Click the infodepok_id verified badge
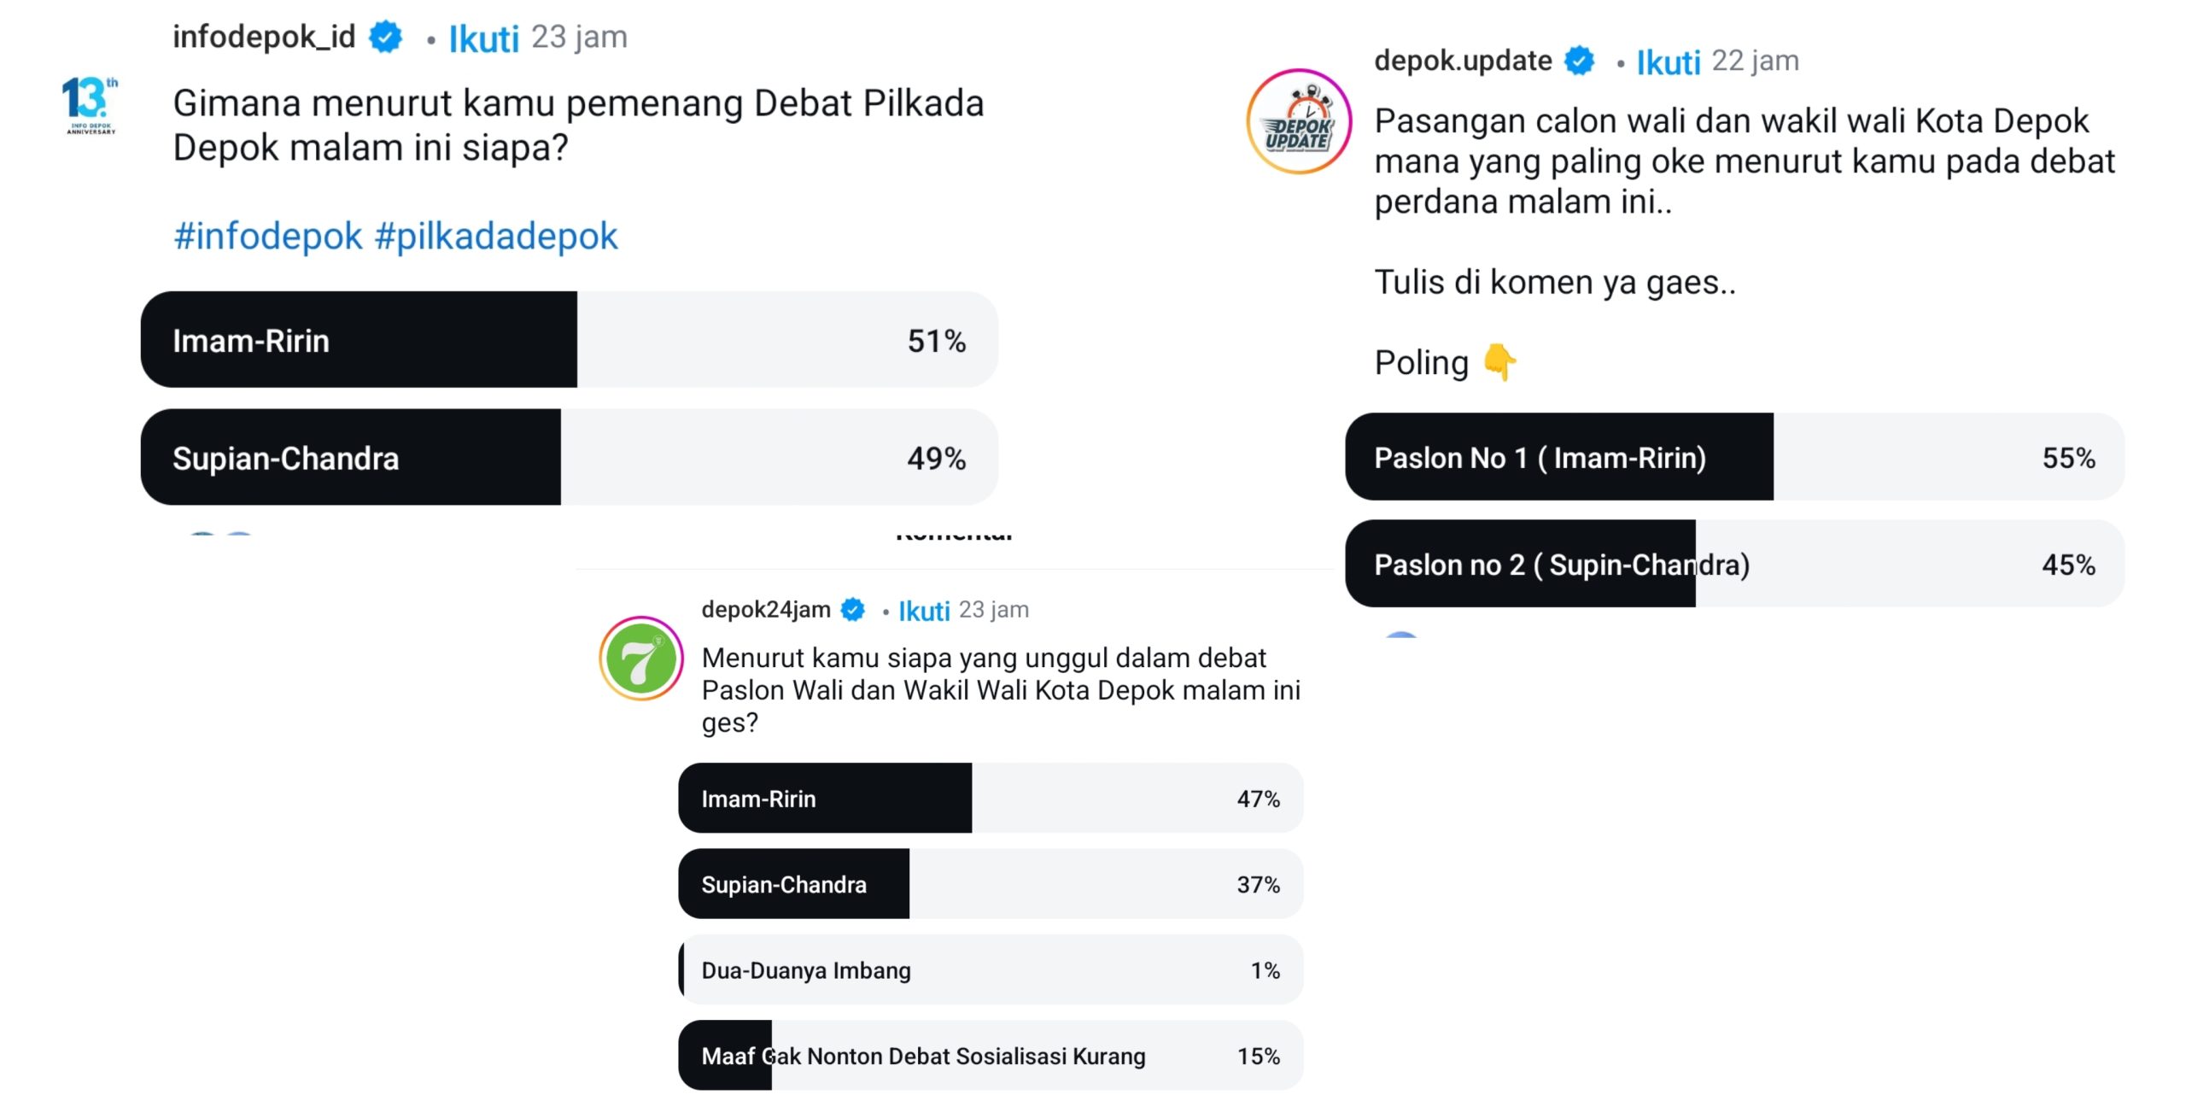2186x1101 pixels. click(383, 35)
